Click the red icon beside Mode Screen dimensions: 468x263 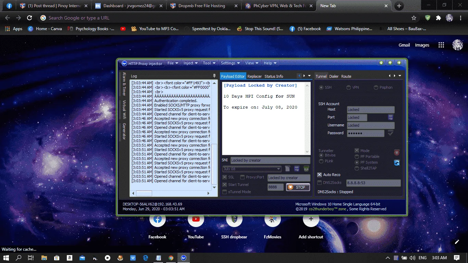pos(397,152)
